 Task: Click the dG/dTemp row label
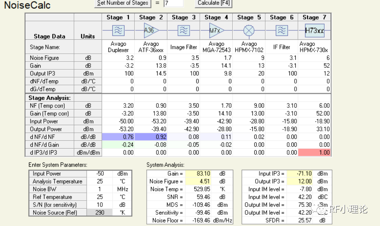click(x=50, y=89)
